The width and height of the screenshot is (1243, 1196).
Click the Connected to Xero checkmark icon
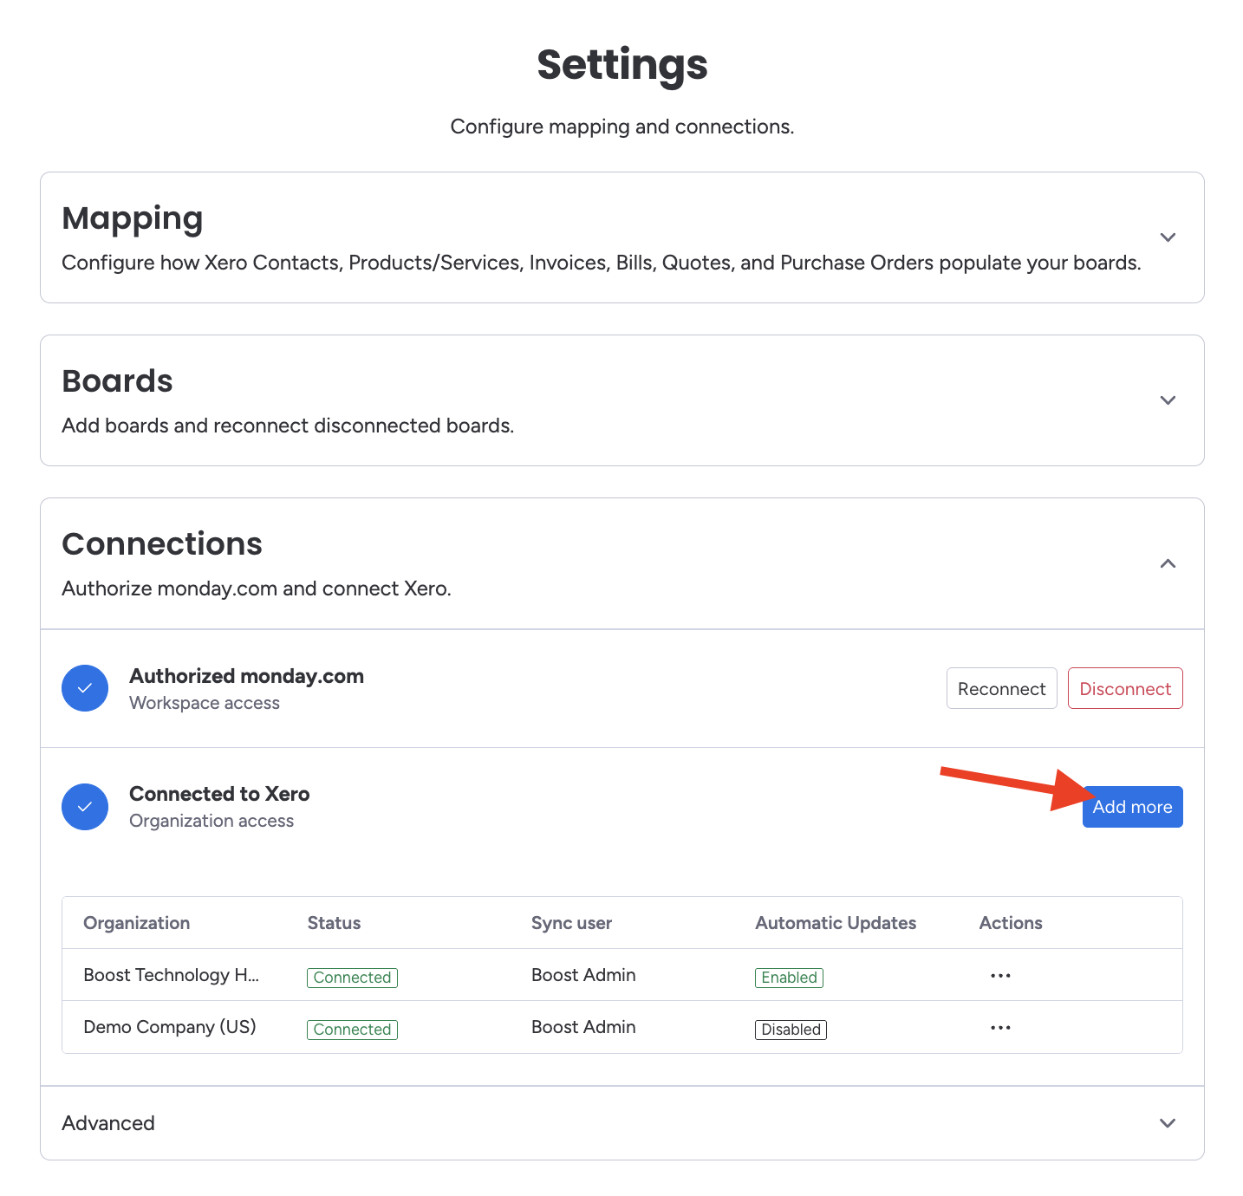click(x=85, y=807)
